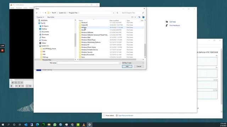Refresh the Program Files folder listing
Image resolution: width=227 pixels, height=127 pixels.
pos(117,13)
